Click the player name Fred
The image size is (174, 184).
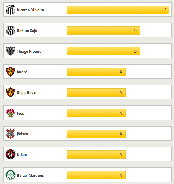coord(20,113)
